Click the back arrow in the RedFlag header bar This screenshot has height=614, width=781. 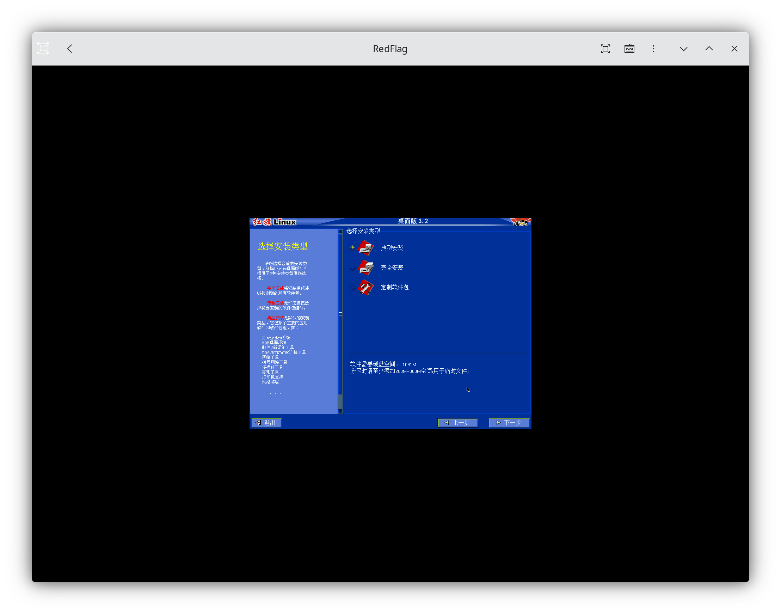pyautogui.click(x=70, y=49)
